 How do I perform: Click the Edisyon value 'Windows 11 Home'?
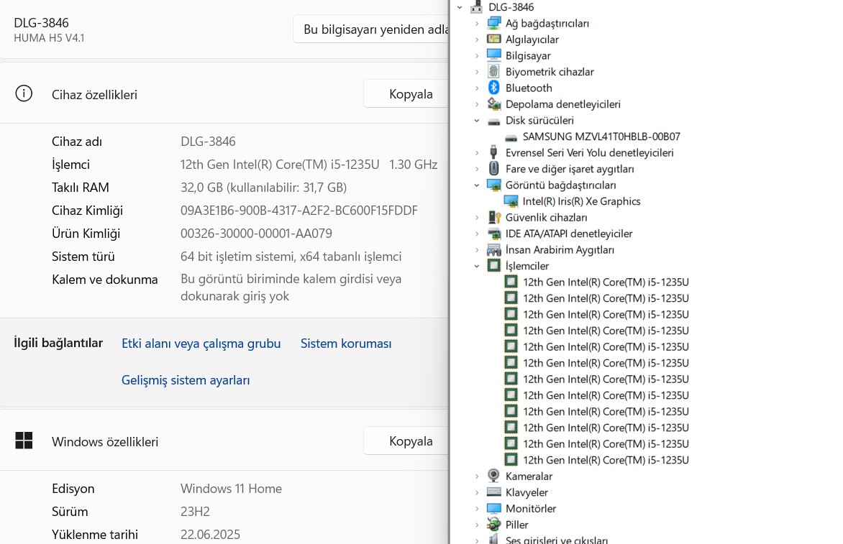click(231, 489)
